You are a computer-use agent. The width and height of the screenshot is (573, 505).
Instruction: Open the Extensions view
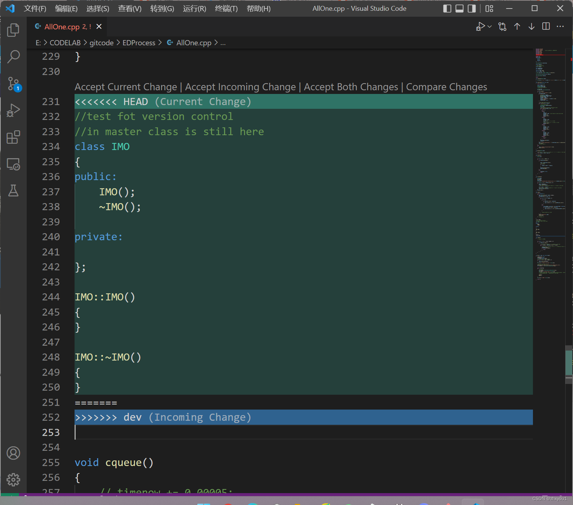tap(13, 137)
